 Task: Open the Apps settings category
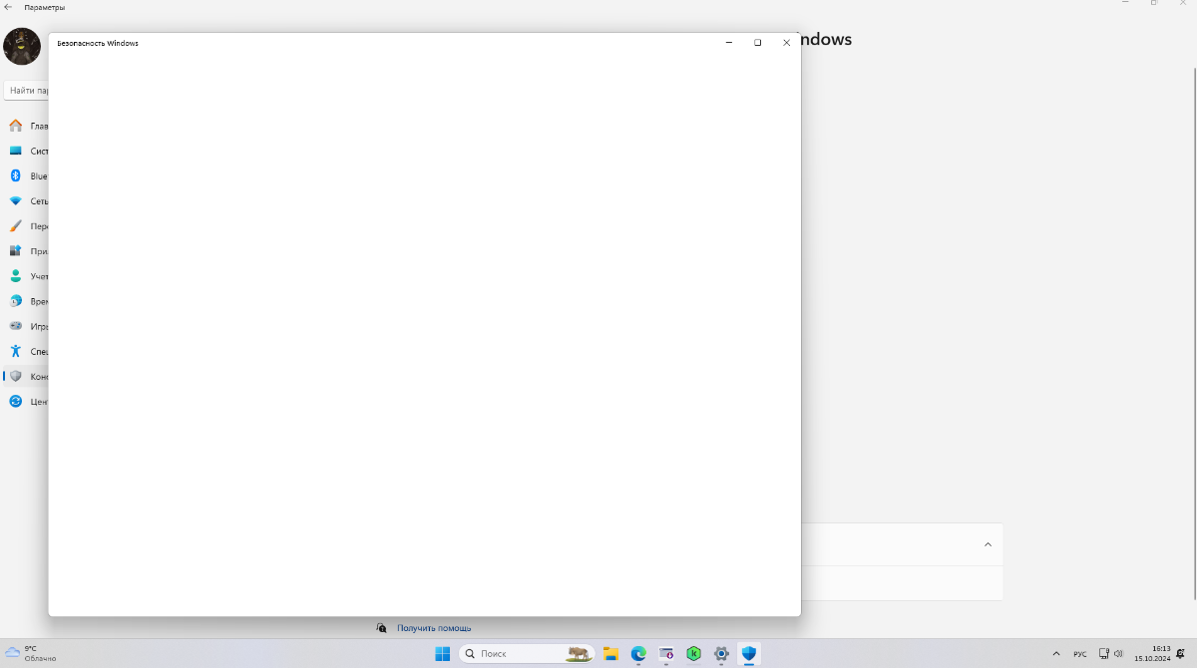tap(16, 251)
